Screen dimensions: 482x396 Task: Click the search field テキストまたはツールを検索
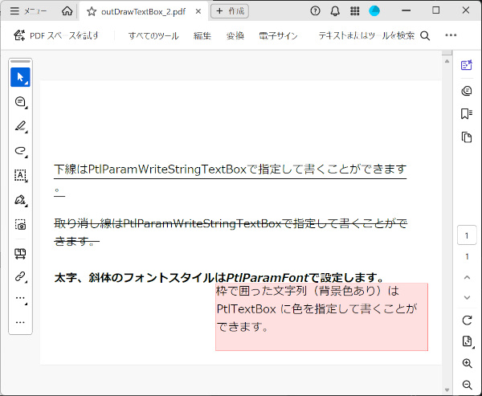(366, 35)
